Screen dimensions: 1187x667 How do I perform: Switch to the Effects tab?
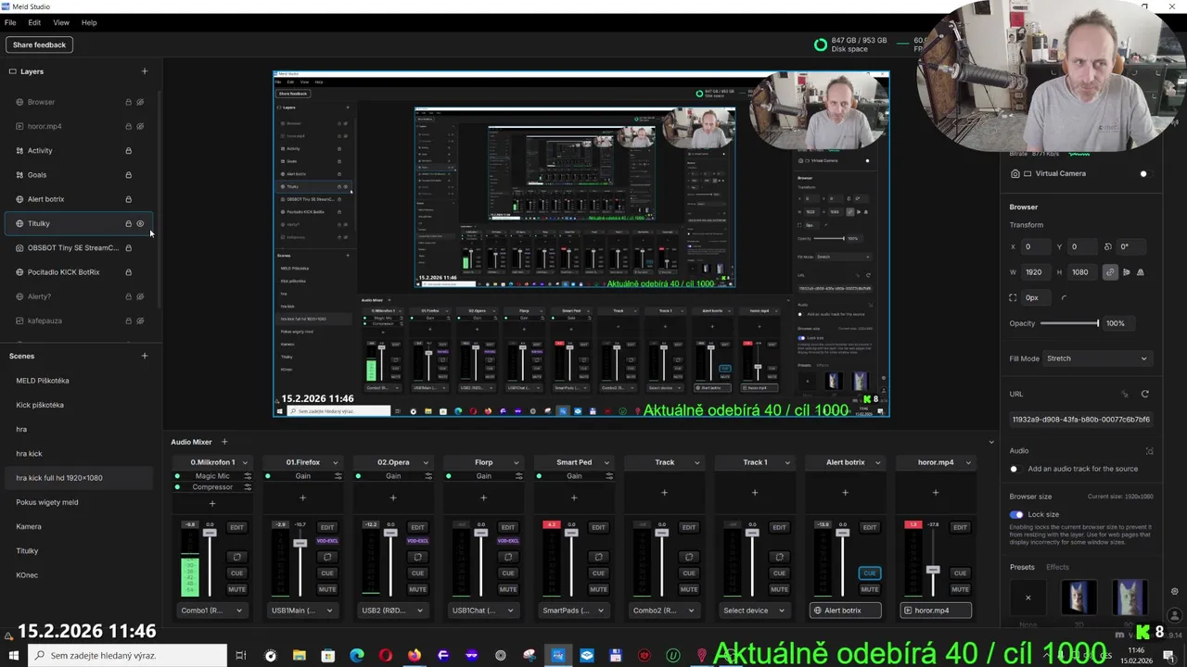coord(1057,567)
